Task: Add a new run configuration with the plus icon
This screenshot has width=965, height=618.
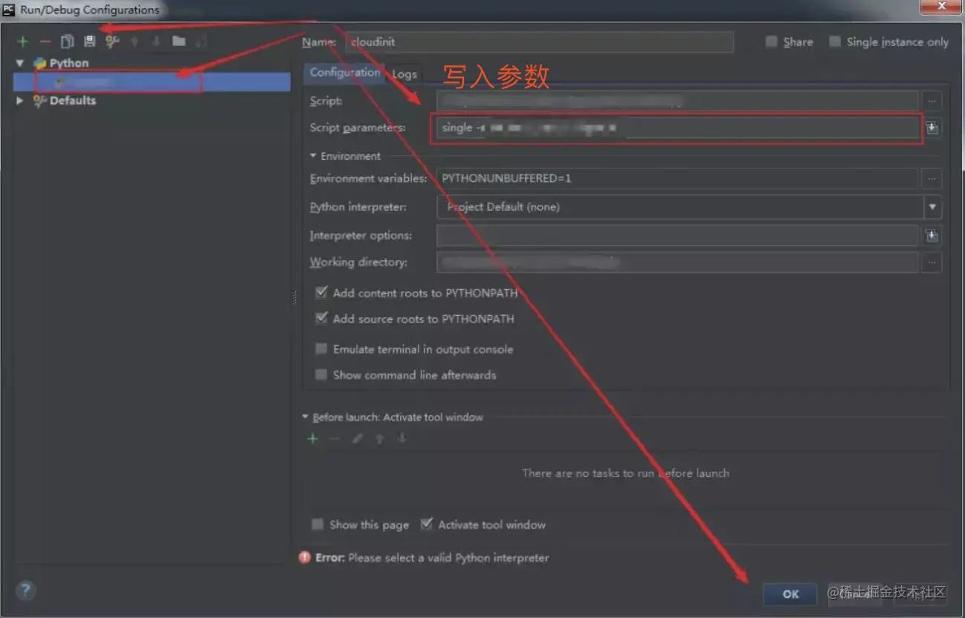Action: pos(23,42)
